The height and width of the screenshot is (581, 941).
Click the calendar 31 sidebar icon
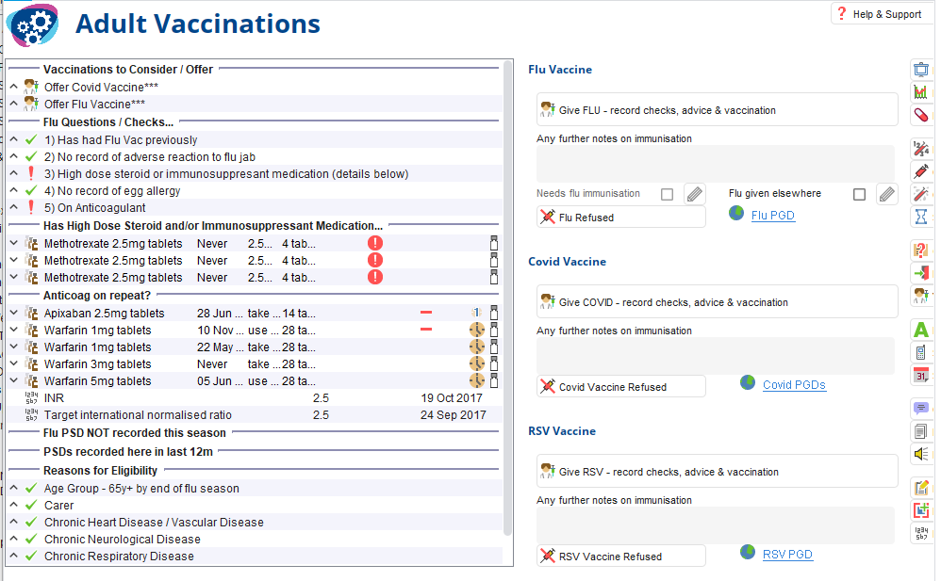click(920, 376)
